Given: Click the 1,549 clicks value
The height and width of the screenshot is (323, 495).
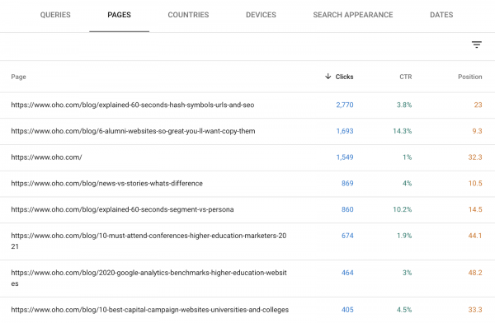Looking at the screenshot, I should (x=344, y=157).
